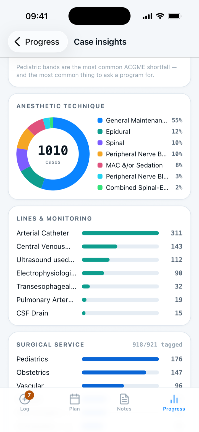This screenshot has height=432, width=199.
Task: Tap the battery status icon
Action: pyautogui.click(x=175, y=16)
